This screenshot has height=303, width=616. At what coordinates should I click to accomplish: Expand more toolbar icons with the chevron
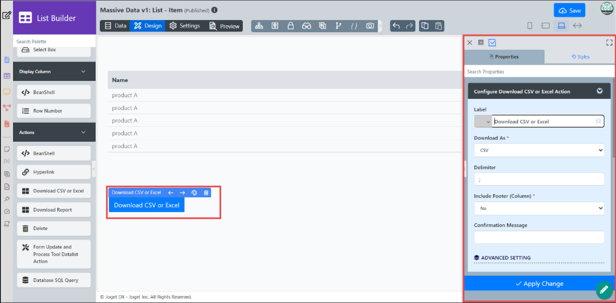[x=380, y=26]
